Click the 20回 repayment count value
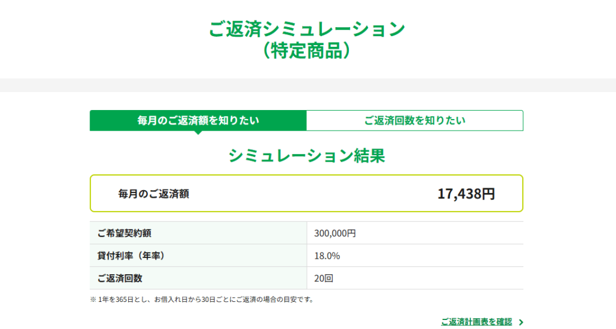 coord(324,278)
